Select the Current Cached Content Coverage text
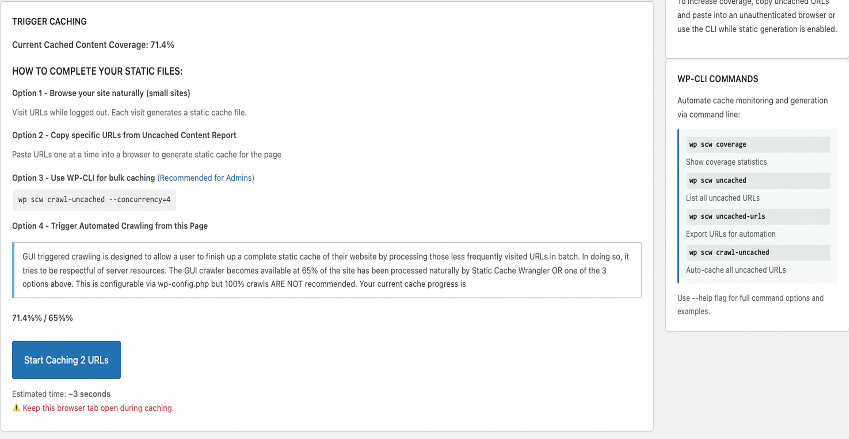Screen dimensions: 849x439 pos(93,45)
